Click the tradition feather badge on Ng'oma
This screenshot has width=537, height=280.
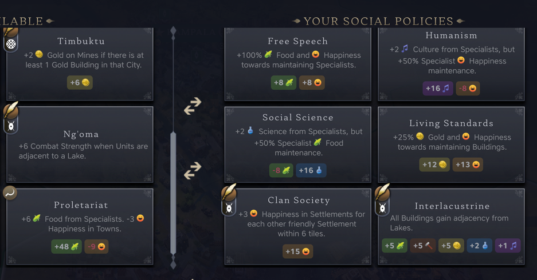[x=11, y=118]
